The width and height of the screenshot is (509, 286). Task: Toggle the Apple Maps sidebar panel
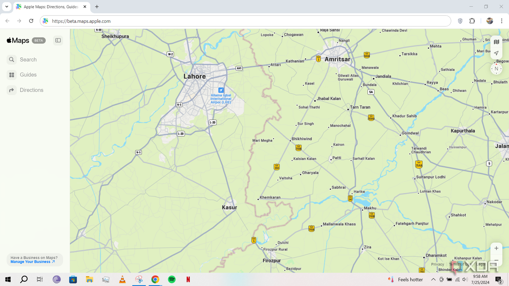tap(58, 40)
